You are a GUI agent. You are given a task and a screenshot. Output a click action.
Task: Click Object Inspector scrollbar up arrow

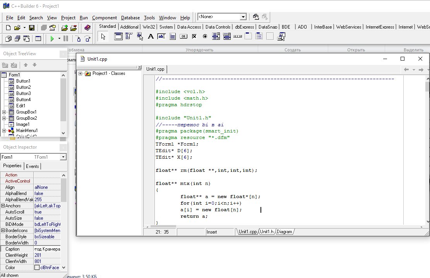click(x=63, y=175)
